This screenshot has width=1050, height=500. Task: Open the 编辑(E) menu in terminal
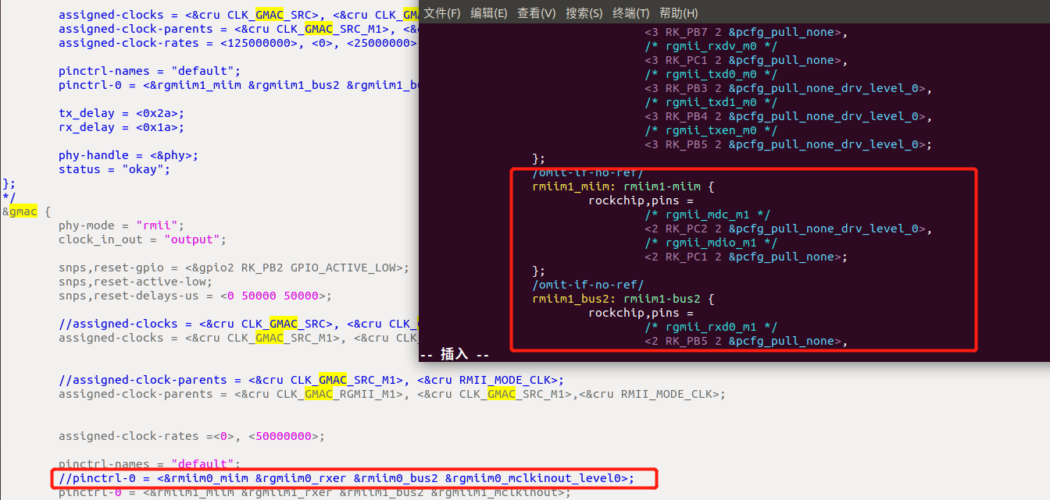(488, 13)
